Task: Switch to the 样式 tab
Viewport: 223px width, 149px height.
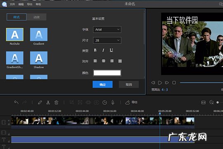Action: point(17,17)
